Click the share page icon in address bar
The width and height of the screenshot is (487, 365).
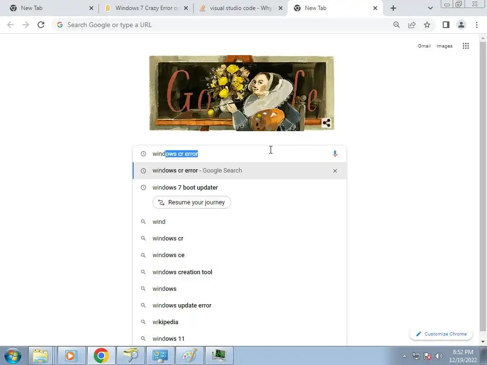pyautogui.click(x=412, y=25)
